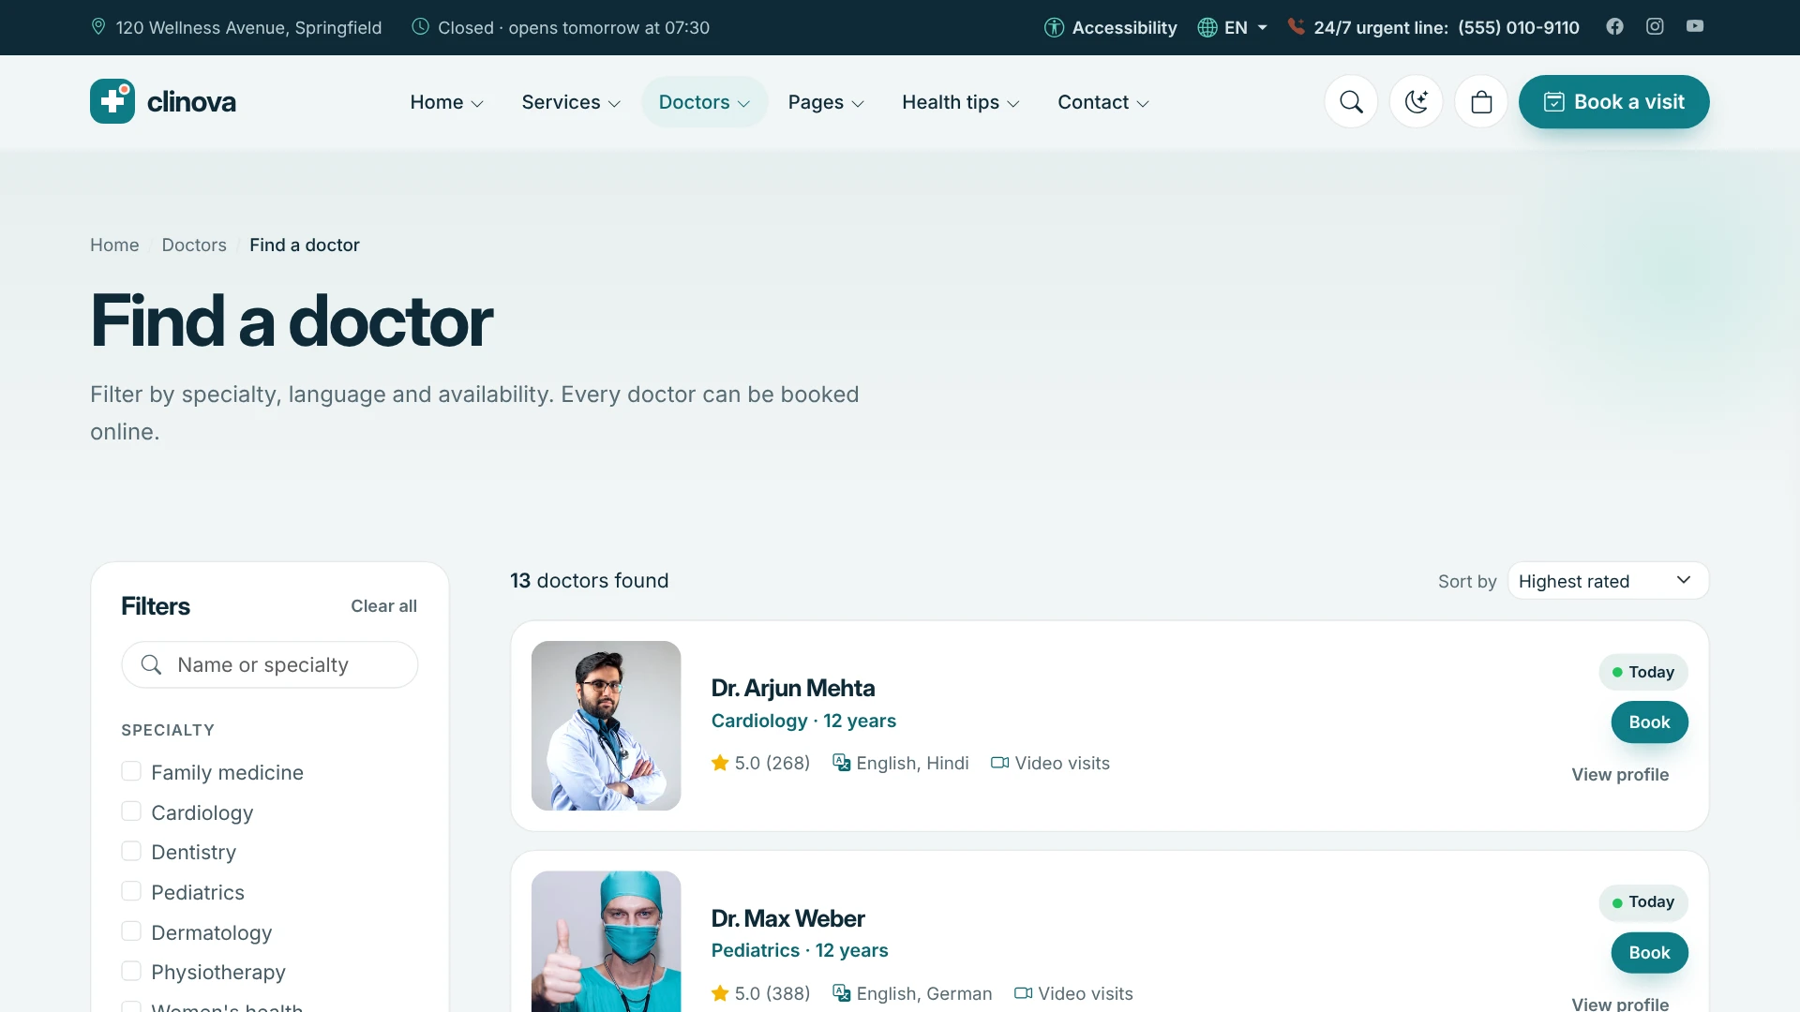Clear all filters
Viewport: 1800px width, 1012px height.
[x=383, y=606]
